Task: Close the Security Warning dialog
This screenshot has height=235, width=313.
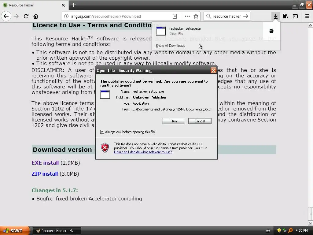Action: click(213, 70)
